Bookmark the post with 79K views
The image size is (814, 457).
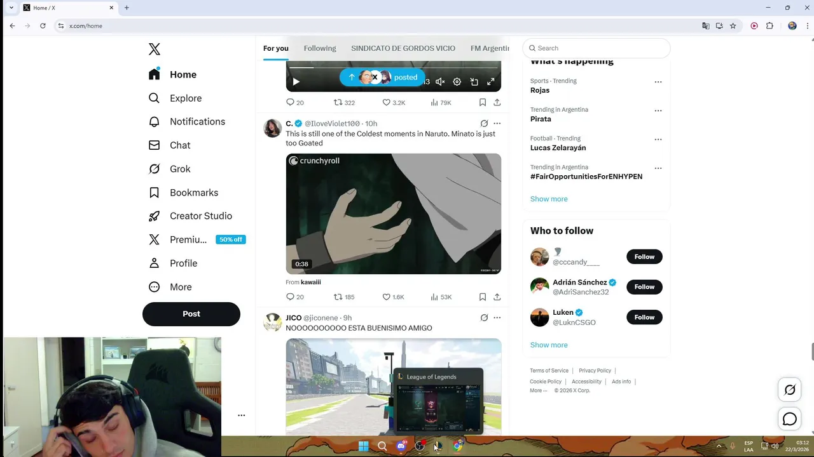(483, 102)
